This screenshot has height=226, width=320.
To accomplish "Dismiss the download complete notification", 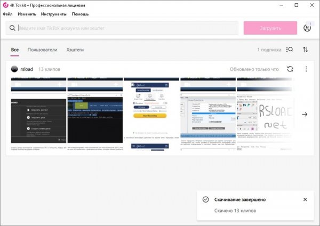I will 305,199.
